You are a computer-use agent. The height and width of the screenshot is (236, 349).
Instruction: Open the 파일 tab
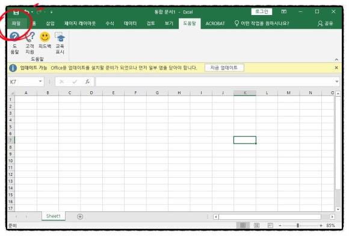point(16,23)
